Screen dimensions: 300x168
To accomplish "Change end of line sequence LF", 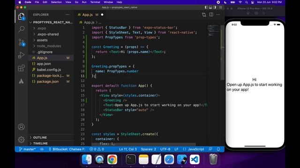I will coord(176,149).
